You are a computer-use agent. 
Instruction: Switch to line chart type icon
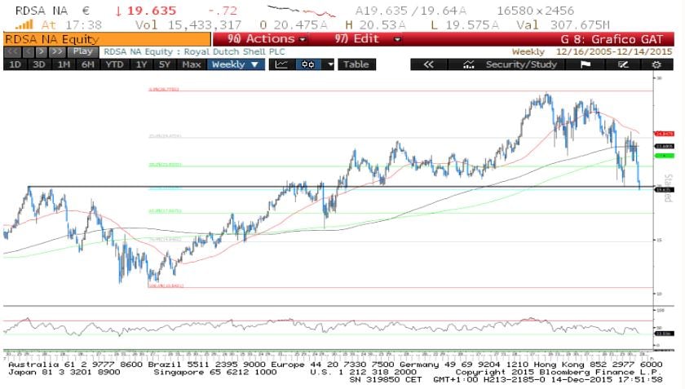(282, 64)
